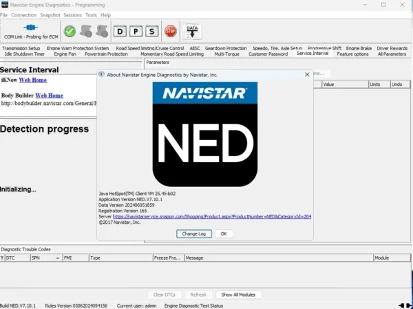Open the iKNow Web Home link

(x=33, y=80)
